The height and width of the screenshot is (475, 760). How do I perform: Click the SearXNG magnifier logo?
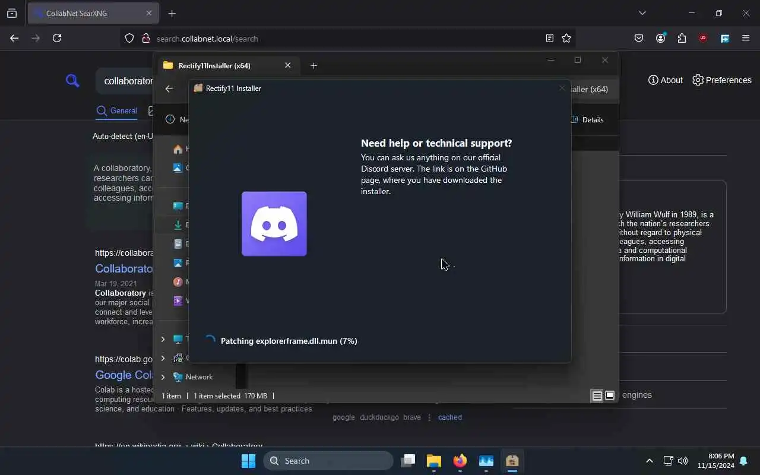tap(72, 80)
